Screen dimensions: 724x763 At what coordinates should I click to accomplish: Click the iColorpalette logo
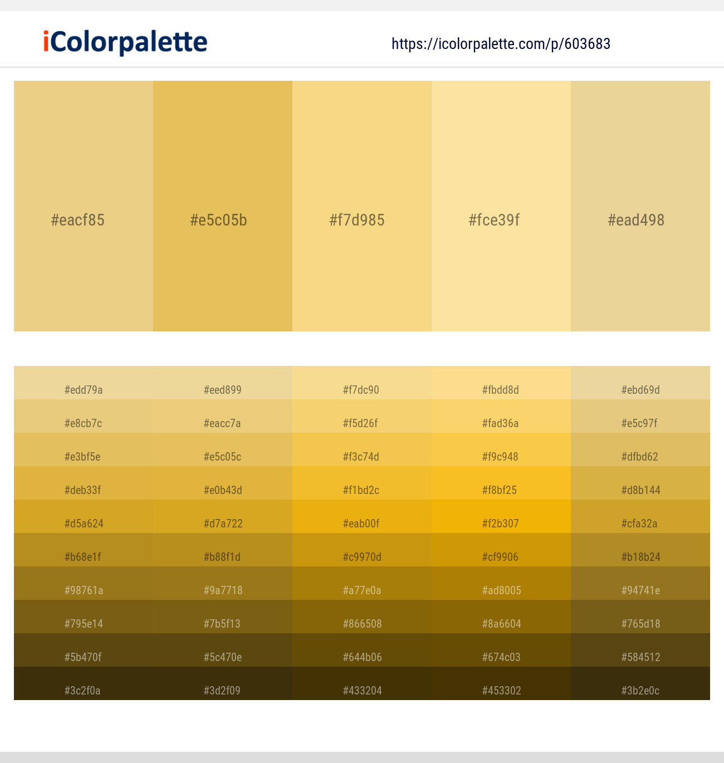click(x=125, y=42)
